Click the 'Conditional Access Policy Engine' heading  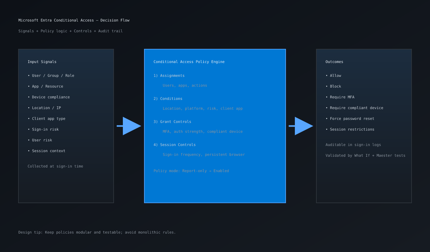click(x=189, y=62)
